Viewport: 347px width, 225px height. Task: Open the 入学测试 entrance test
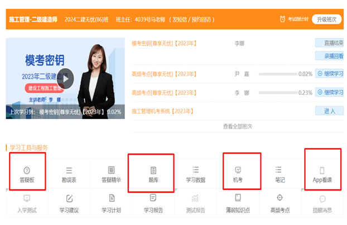(x=27, y=204)
